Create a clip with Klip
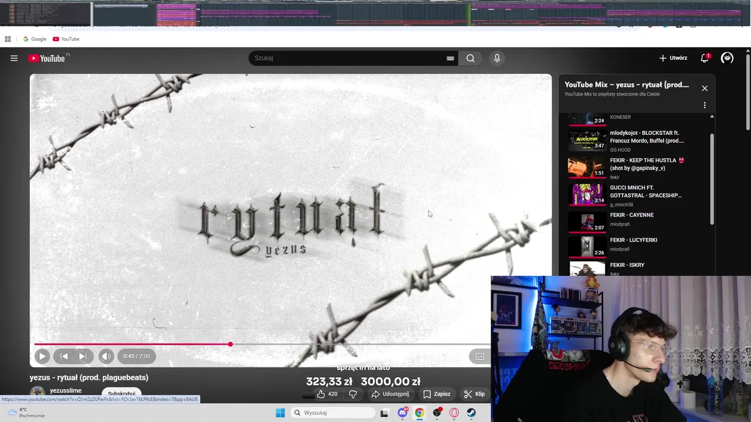751x422 pixels. 474,394
